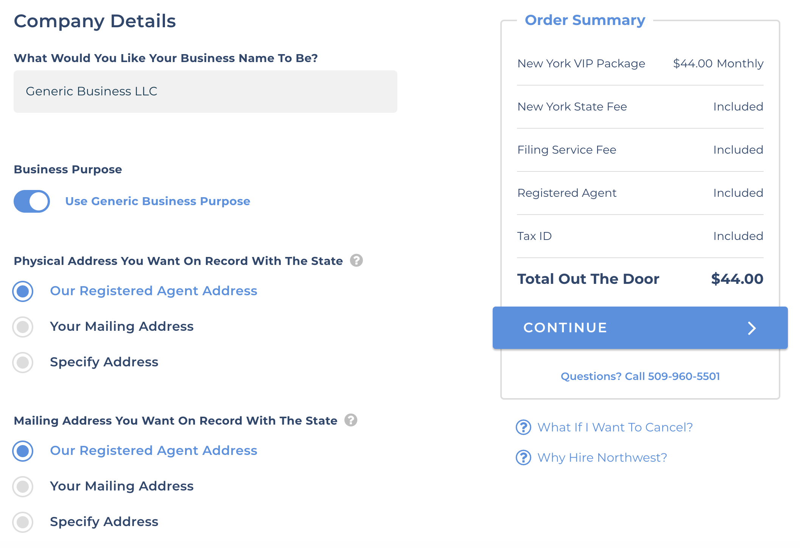Choose Specify Address under physical address
Viewport: 800px width, 548px height.
[x=23, y=362]
